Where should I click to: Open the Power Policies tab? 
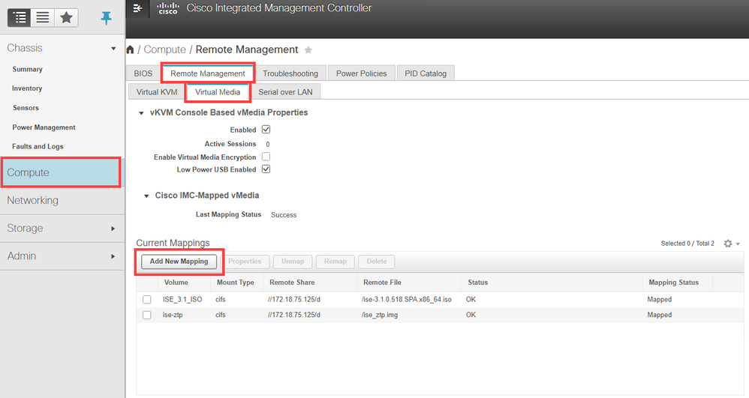(361, 73)
